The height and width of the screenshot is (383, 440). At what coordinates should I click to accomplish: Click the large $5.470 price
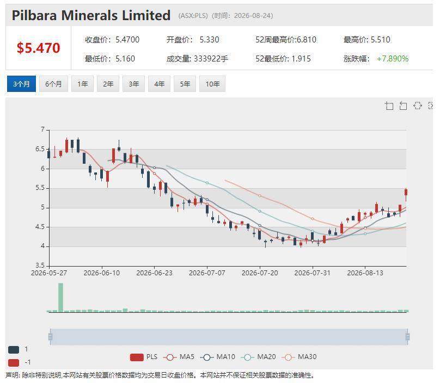(x=39, y=48)
